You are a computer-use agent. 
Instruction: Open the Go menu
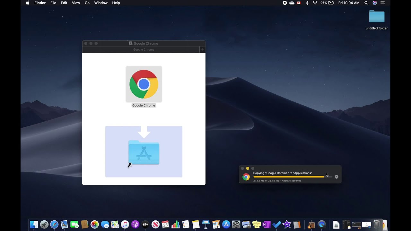pyautogui.click(x=87, y=3)
